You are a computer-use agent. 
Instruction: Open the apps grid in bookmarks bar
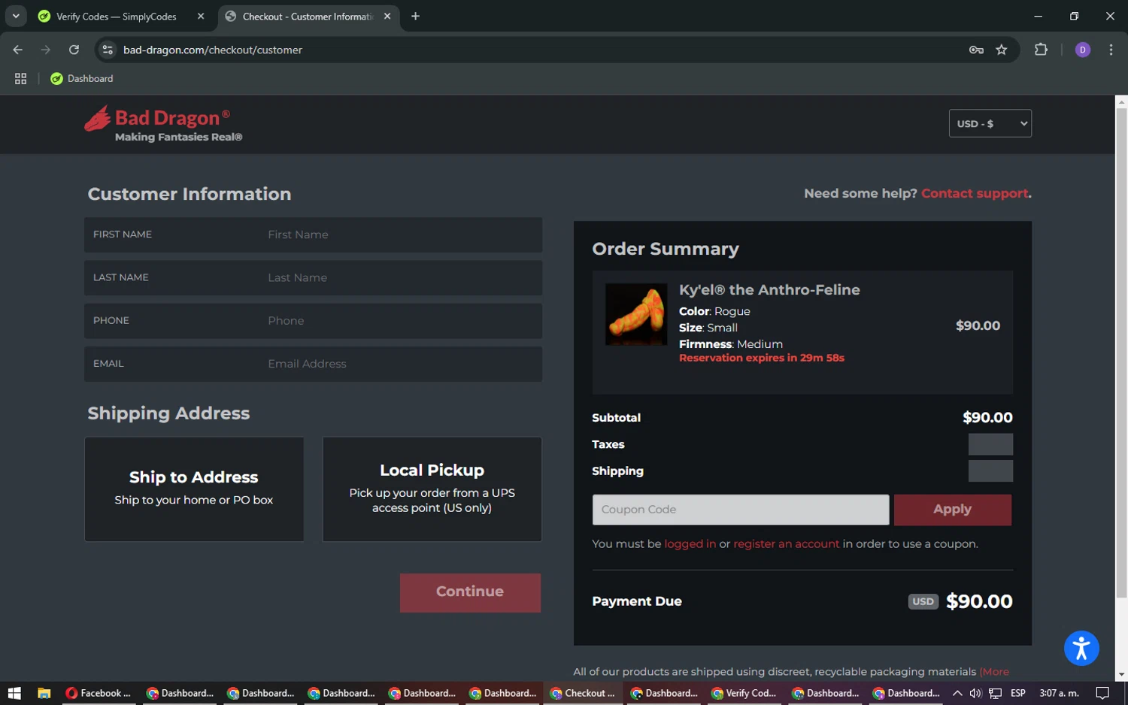coord(20,78)
